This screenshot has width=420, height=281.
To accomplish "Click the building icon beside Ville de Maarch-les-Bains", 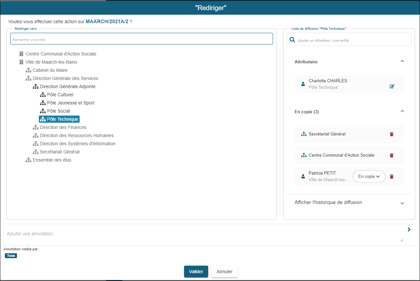I will 22,62.
